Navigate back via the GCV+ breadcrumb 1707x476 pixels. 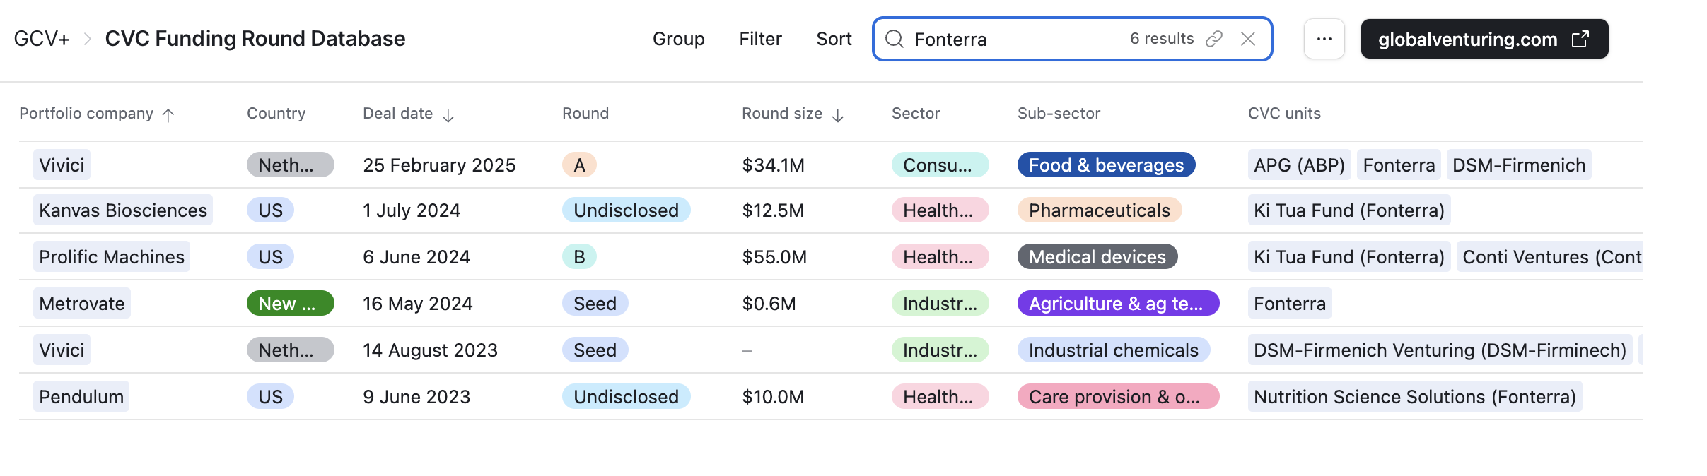[x=42, y=39]
